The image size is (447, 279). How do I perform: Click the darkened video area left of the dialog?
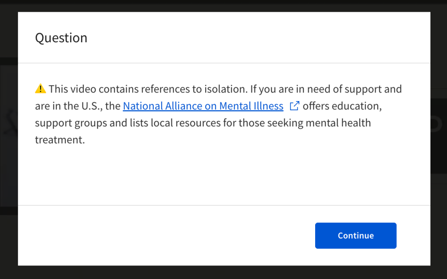(8, 131)
